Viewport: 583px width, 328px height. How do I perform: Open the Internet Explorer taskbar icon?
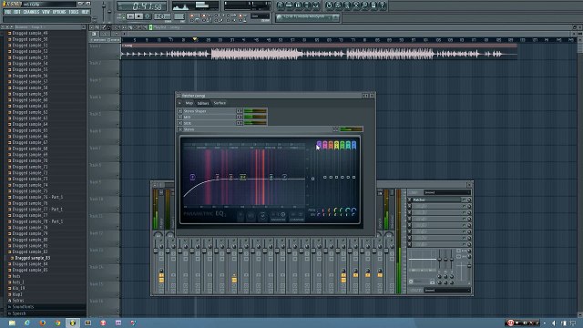(27, 323)
